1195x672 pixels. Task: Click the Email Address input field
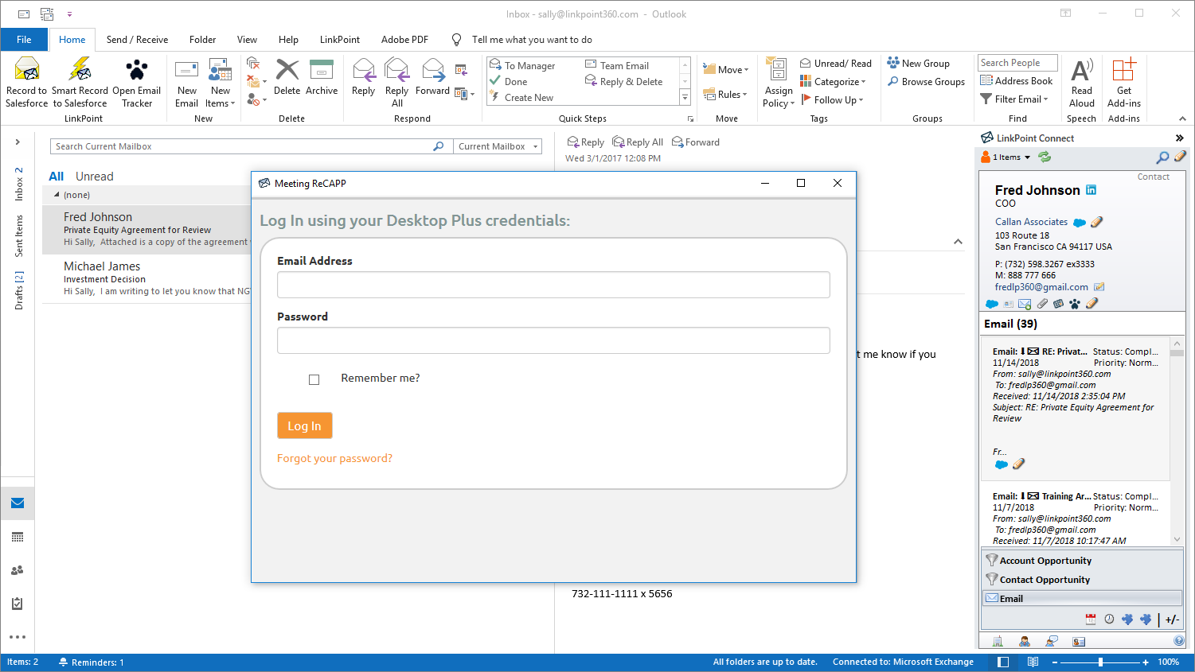point(553,285)
